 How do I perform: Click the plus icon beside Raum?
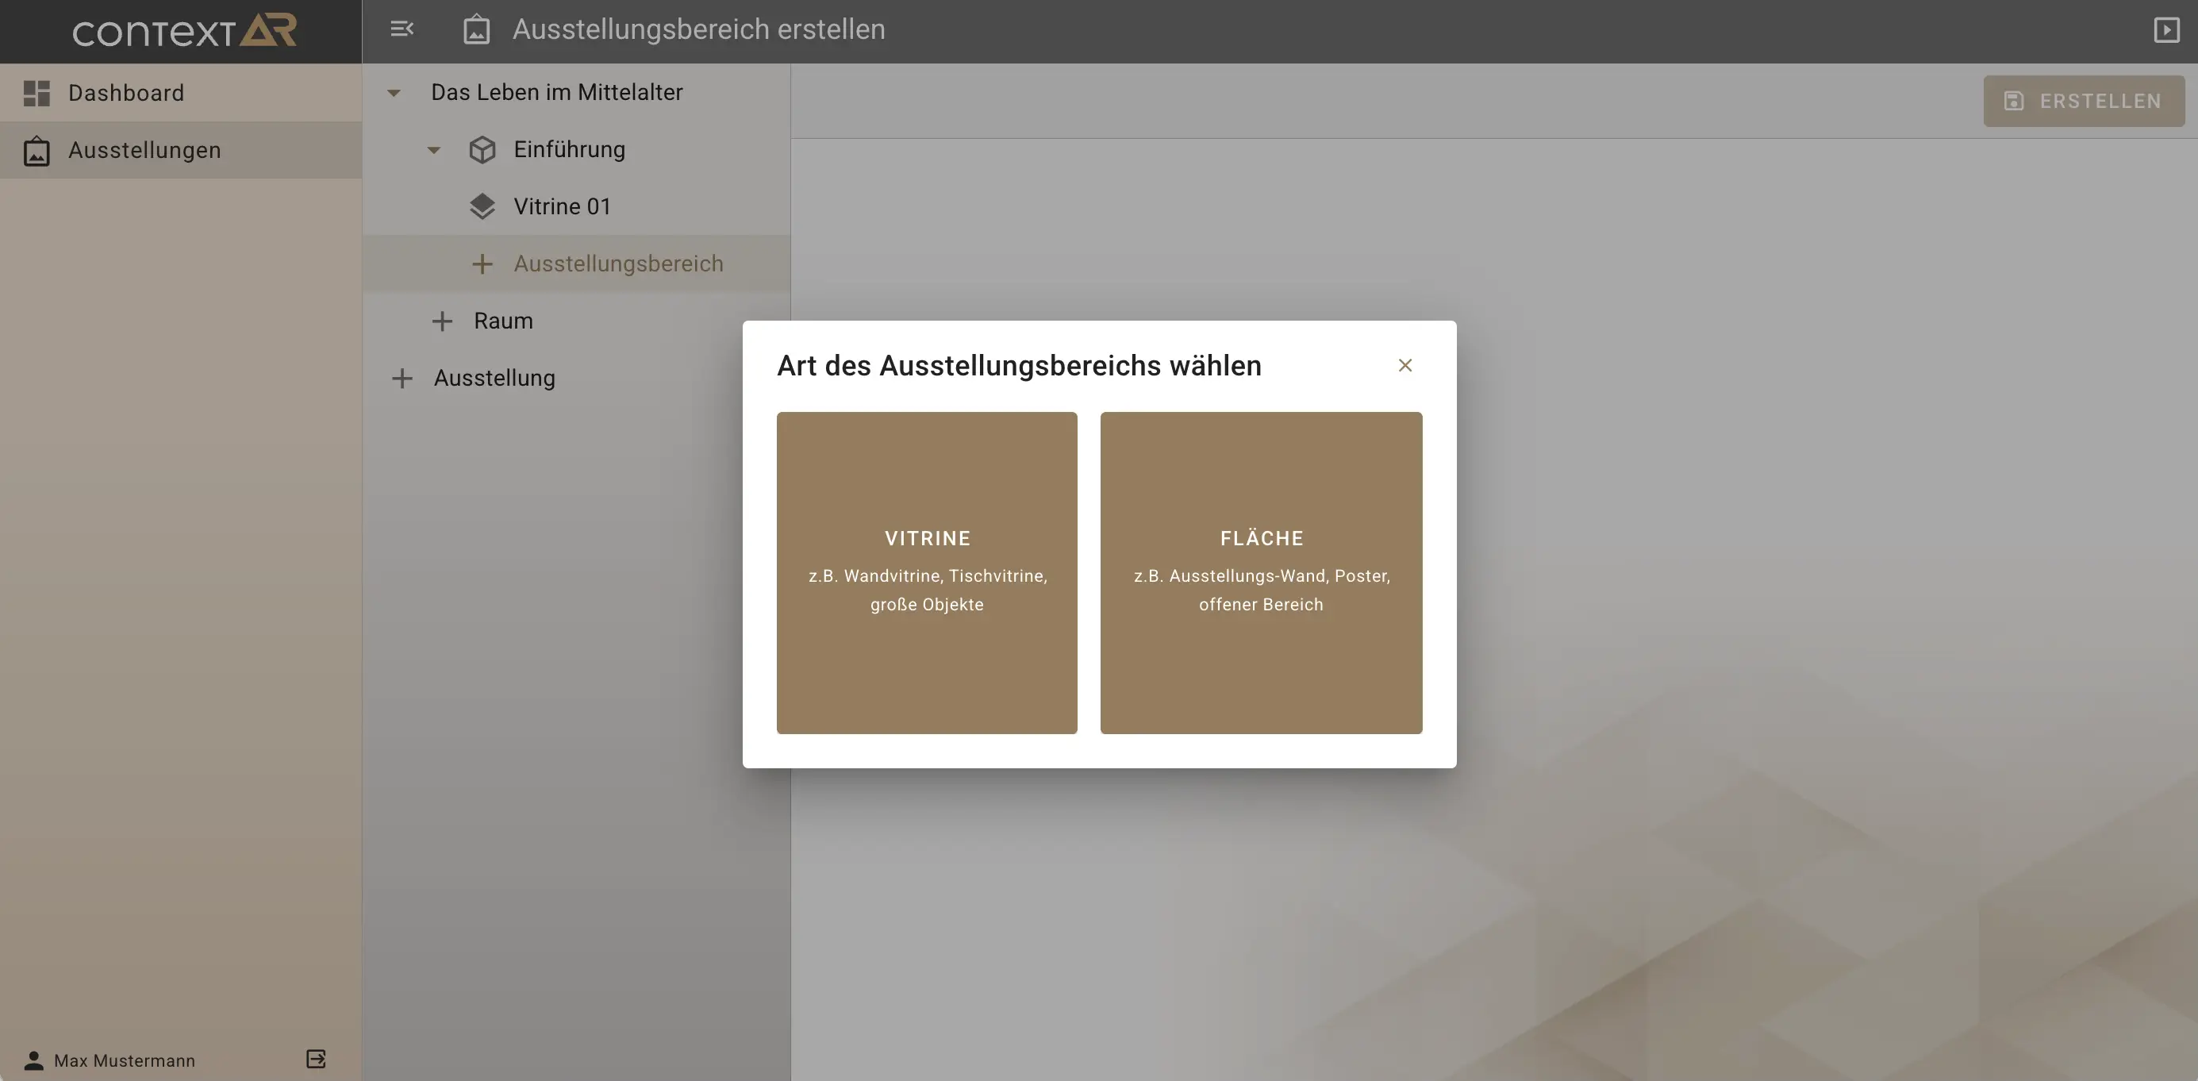(442, 321)
